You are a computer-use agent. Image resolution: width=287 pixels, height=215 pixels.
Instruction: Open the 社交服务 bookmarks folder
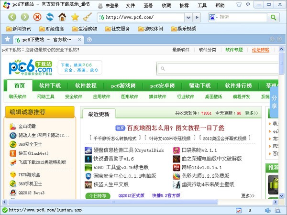tap(118, 29)
